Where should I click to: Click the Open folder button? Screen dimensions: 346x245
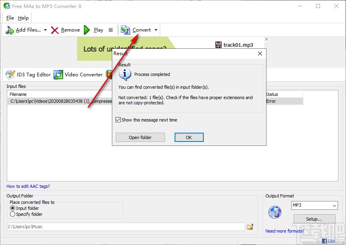coord(140,137)
